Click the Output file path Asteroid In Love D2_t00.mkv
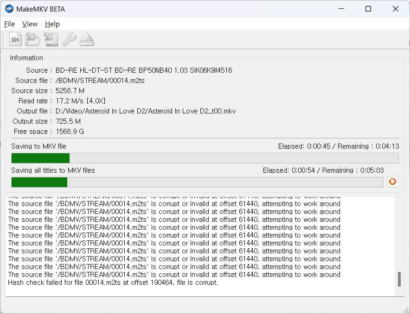The width and height of the screenshot is (410, 314). 146,111
